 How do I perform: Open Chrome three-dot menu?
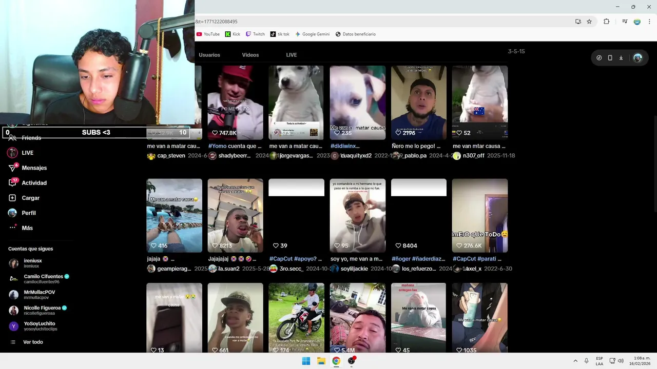click(649, 22)
